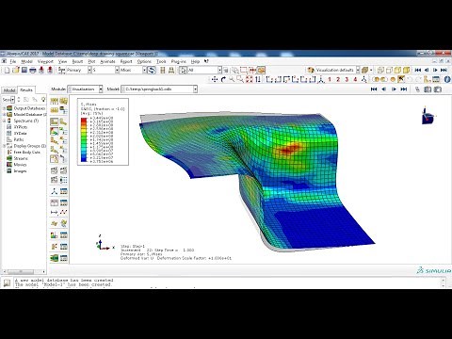The height and width of the screenshot is (339, 452).
Task: Click last frame button in context bar
Action: [x=404, y=89]
